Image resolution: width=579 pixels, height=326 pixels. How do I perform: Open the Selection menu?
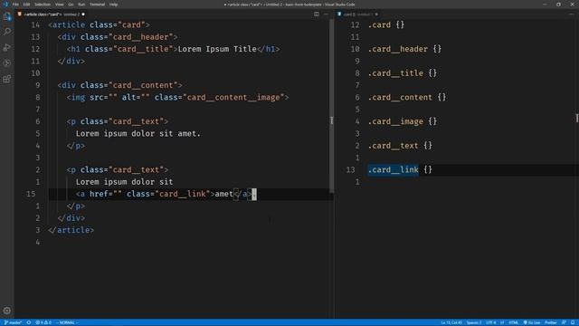coord(43,5)
